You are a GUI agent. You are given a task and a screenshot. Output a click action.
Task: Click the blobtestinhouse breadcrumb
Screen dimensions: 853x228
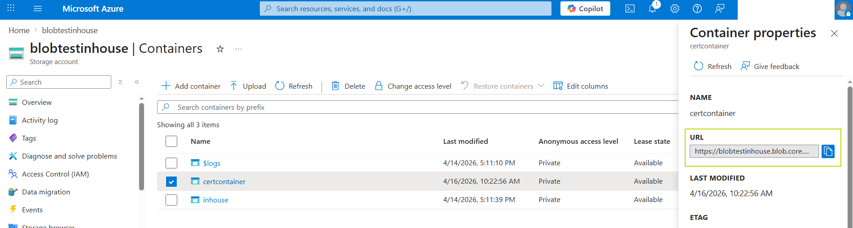(x=70, y=30)
